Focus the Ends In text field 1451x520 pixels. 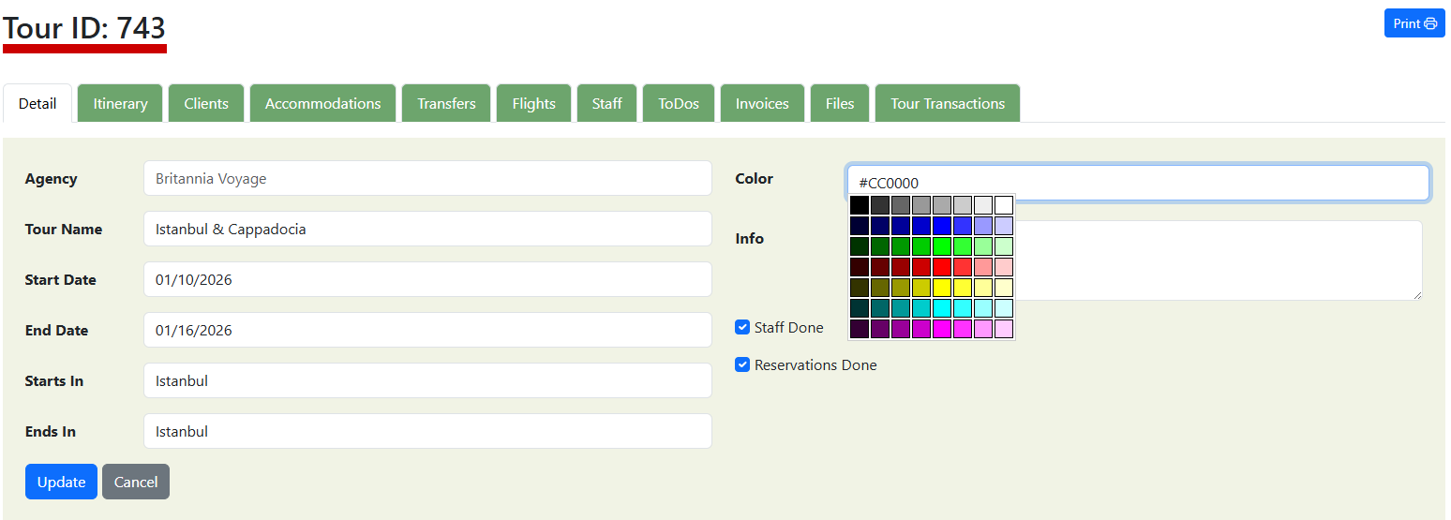point(427,431)
